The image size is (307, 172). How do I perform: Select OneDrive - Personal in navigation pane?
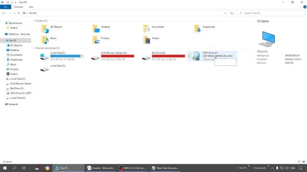19,34
